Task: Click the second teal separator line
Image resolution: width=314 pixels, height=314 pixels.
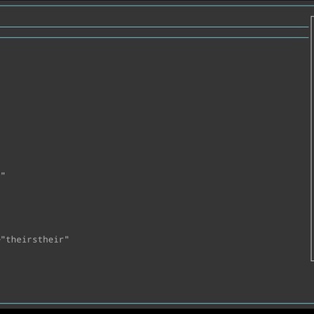Action: click(155, 27)
